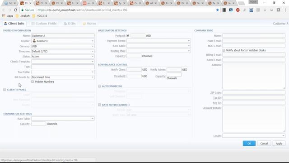Open Timezone dropdown Default (UTC)
The image size is (289, 163).
63,51
